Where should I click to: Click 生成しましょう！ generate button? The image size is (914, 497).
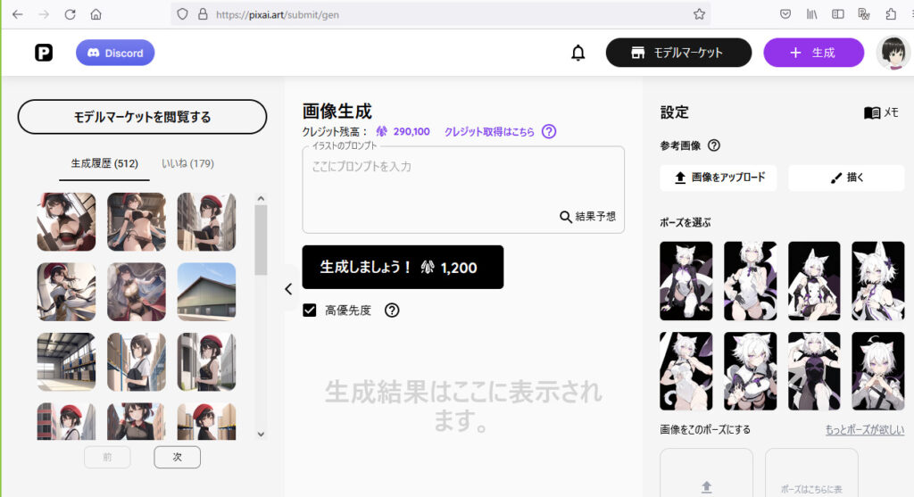(403, 268)
